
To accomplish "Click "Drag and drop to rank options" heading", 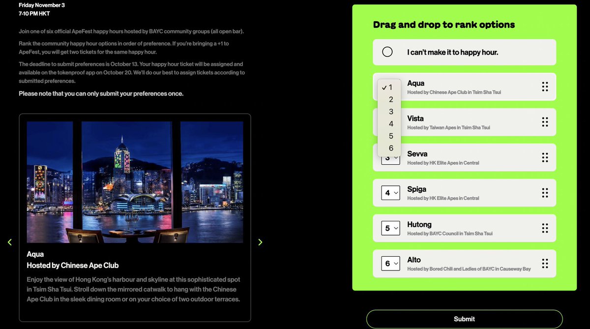I will (444, 25).
